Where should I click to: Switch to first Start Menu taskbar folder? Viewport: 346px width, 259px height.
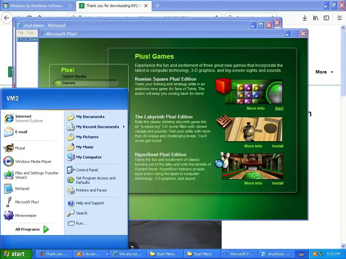(165, 254)
